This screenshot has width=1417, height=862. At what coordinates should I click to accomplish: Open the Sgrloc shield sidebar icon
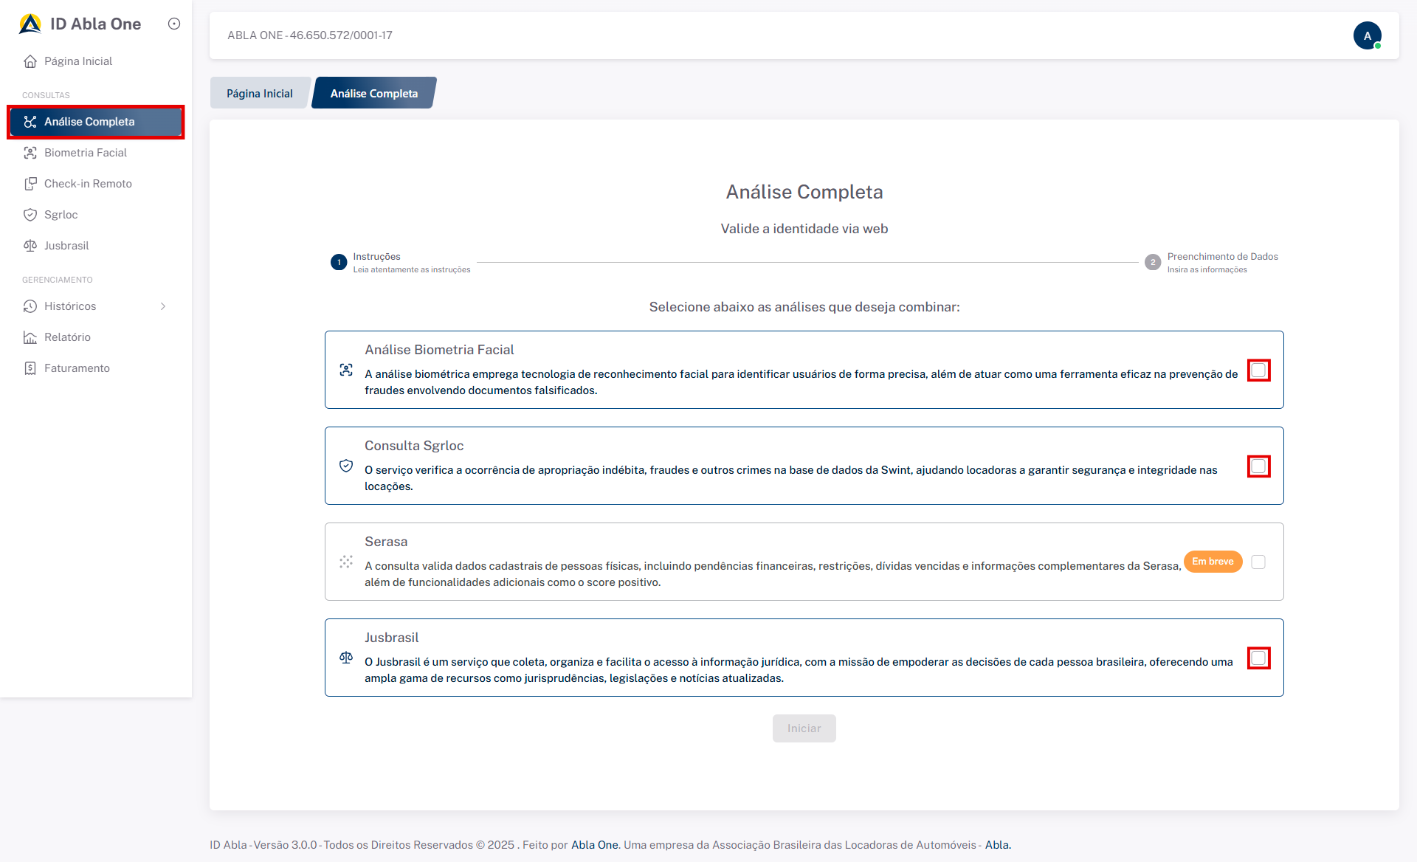[x=30, y=215]
